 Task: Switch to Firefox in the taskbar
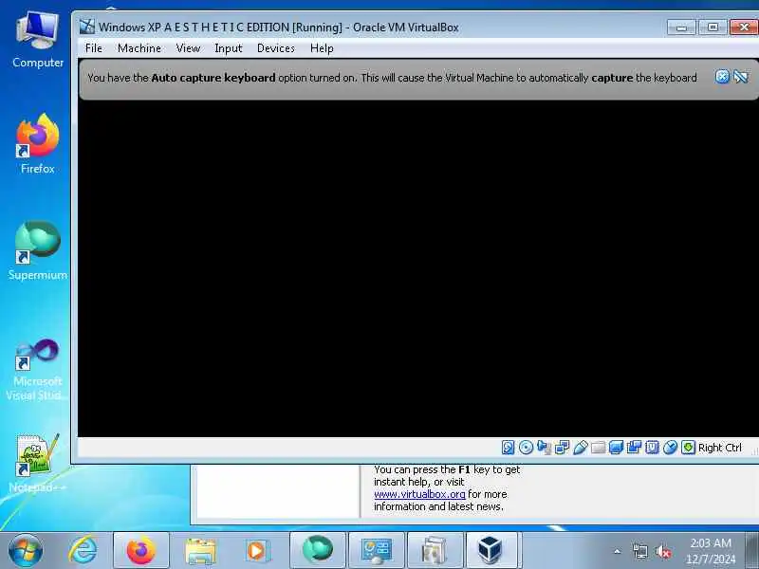tap(140, 551)
